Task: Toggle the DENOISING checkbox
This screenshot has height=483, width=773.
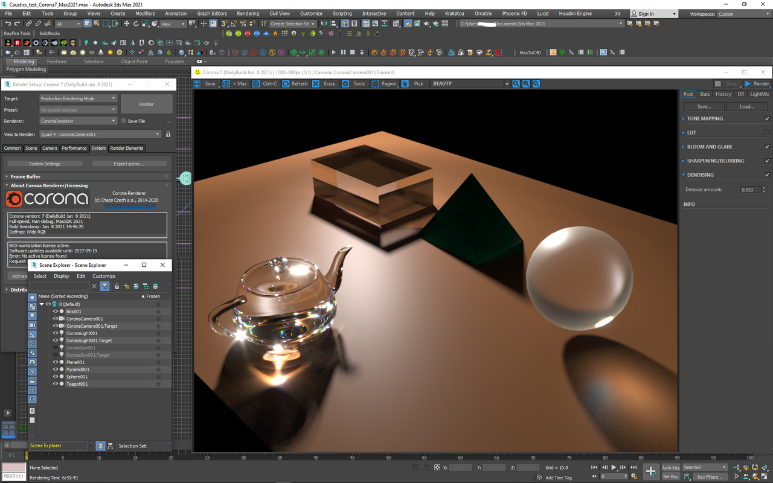Action: (x=767, y=174)
